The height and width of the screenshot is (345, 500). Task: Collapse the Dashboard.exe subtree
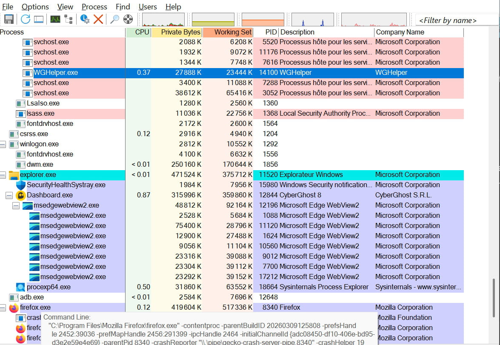tap(9, 195)
